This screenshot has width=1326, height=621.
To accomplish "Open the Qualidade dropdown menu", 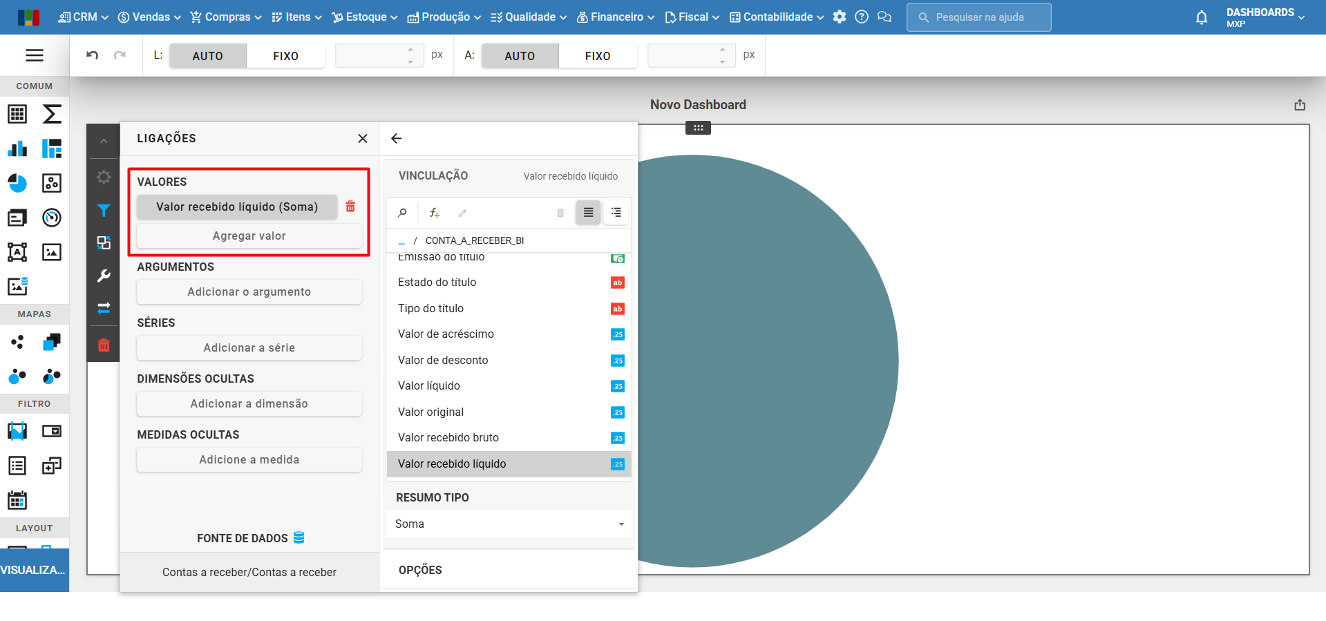I will [529, 17].
